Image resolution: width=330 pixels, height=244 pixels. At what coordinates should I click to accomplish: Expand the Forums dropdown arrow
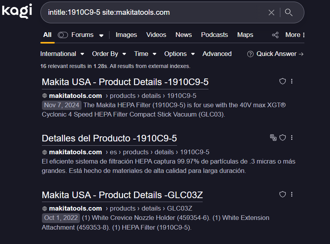[101, 35]
